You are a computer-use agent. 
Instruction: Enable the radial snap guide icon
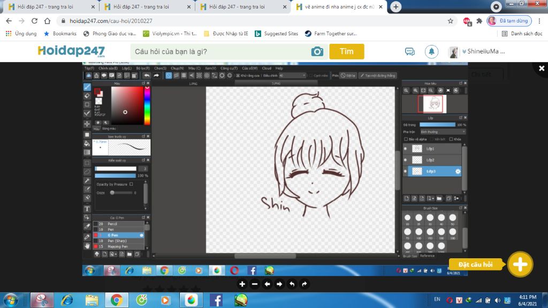(x=199, y=75)
